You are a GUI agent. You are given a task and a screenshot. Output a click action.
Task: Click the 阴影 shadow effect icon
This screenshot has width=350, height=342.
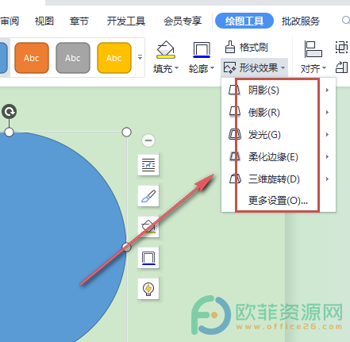[x=234, y=90]
